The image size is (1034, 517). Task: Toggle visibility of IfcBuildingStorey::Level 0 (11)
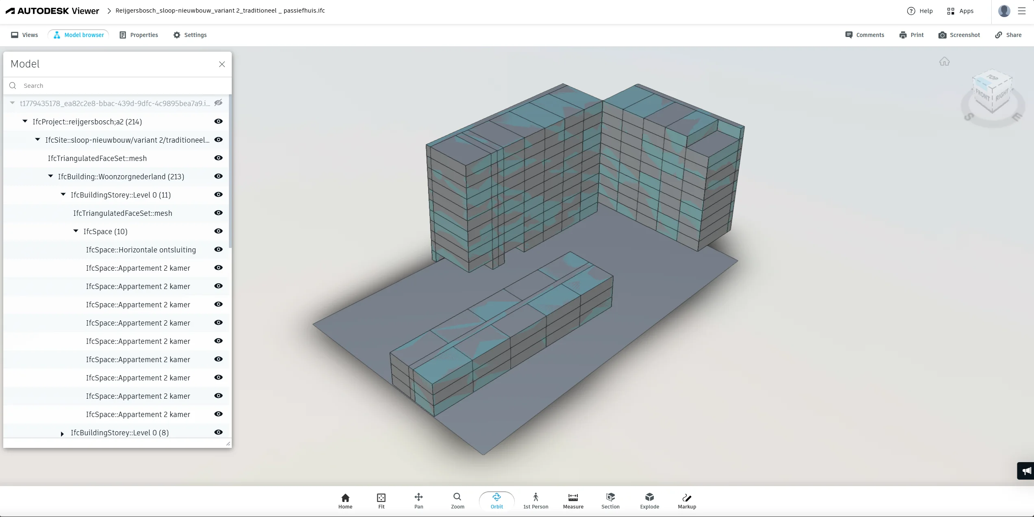click(x=218, y=194)
